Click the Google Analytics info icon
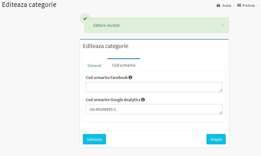Viewport: 261px width, 156px height. 143,100
